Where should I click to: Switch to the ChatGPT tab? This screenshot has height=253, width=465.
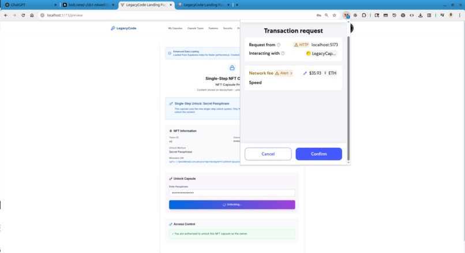pyautogui.click(x=29, y=5)
